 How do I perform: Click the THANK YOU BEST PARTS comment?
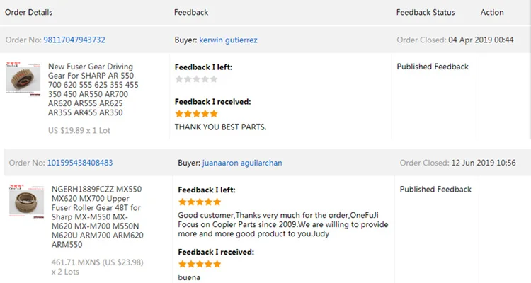coord(220,127)
